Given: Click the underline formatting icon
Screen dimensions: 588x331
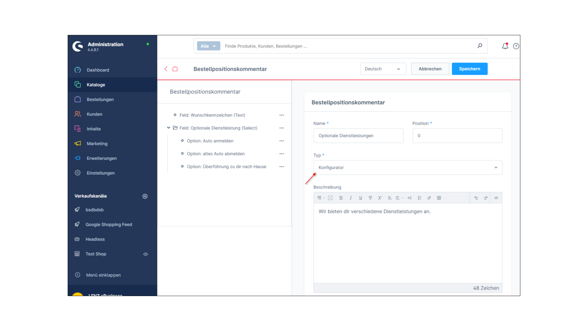Looking at the screenshot, I should coord(360,198).
